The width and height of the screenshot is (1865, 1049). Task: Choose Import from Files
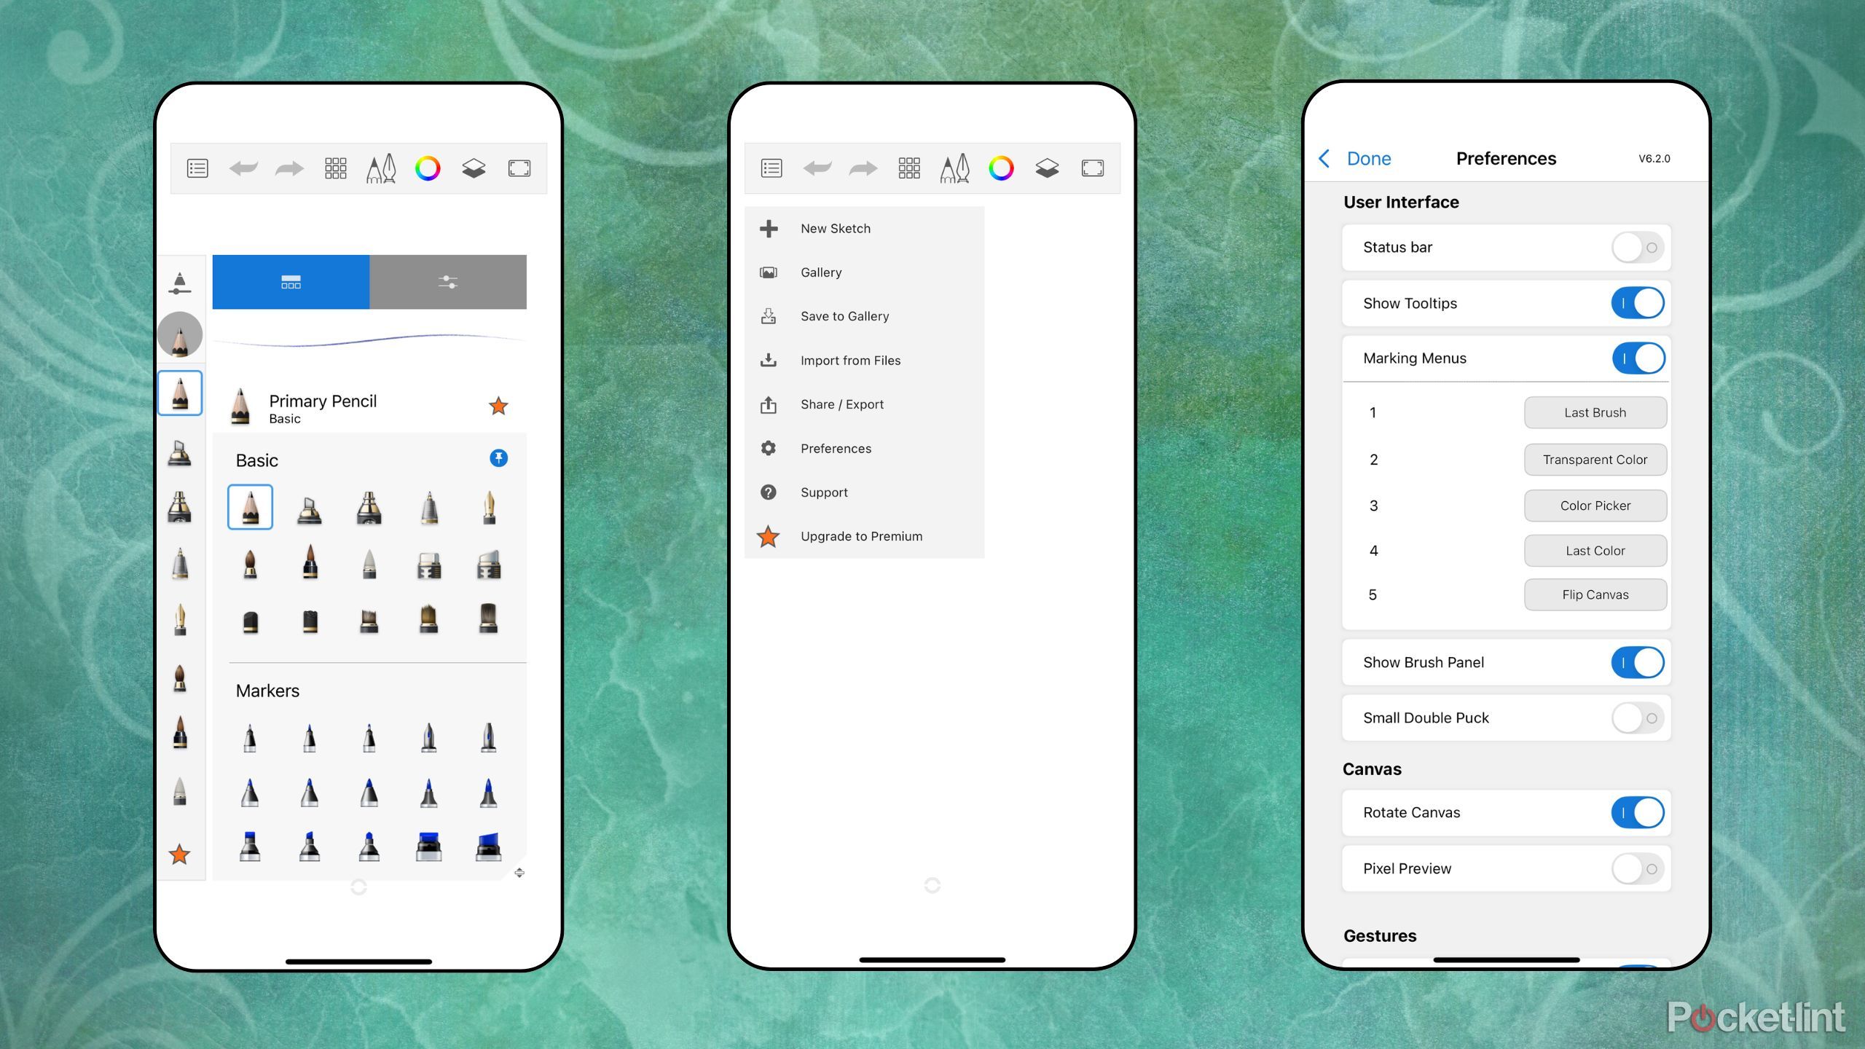(x=864, y=361)
